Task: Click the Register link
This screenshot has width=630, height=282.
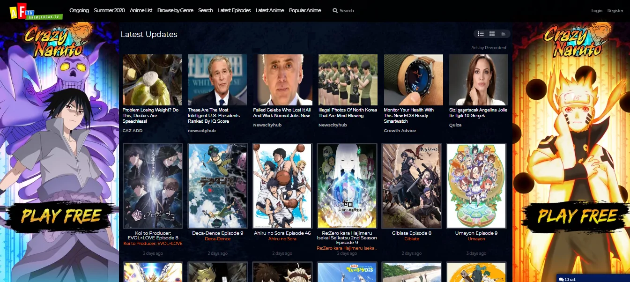Action: click(x=615, y=10)
